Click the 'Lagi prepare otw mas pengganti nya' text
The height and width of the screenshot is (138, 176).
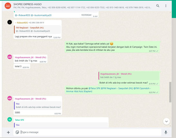point(33,37)
